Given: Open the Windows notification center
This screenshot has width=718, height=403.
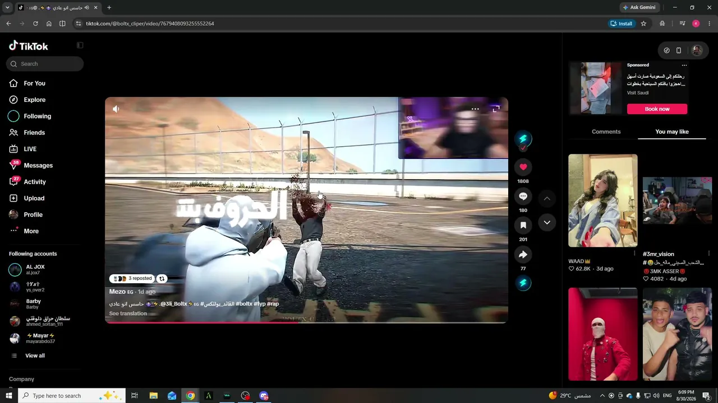Looking at the screenshot, I should point(707,396).
